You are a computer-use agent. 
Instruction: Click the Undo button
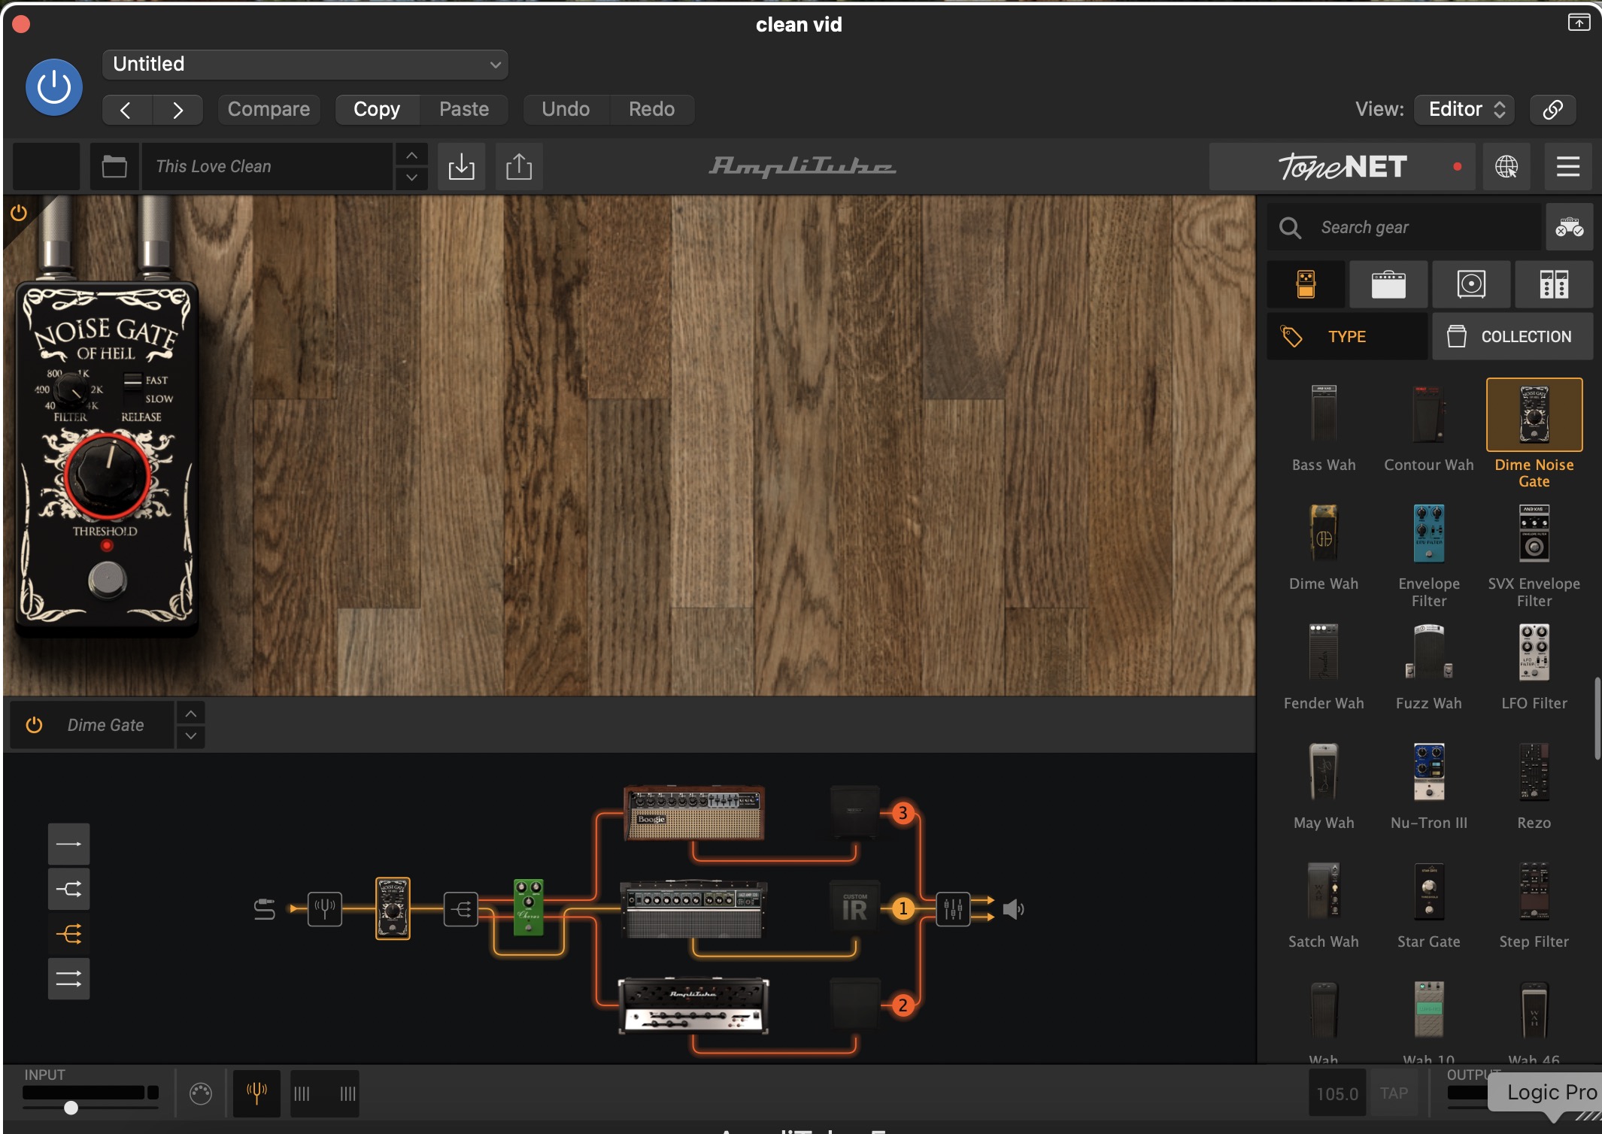coord(566,110)
